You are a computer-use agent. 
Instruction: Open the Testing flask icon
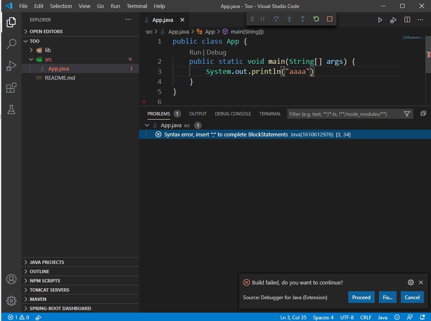point(11,110)
